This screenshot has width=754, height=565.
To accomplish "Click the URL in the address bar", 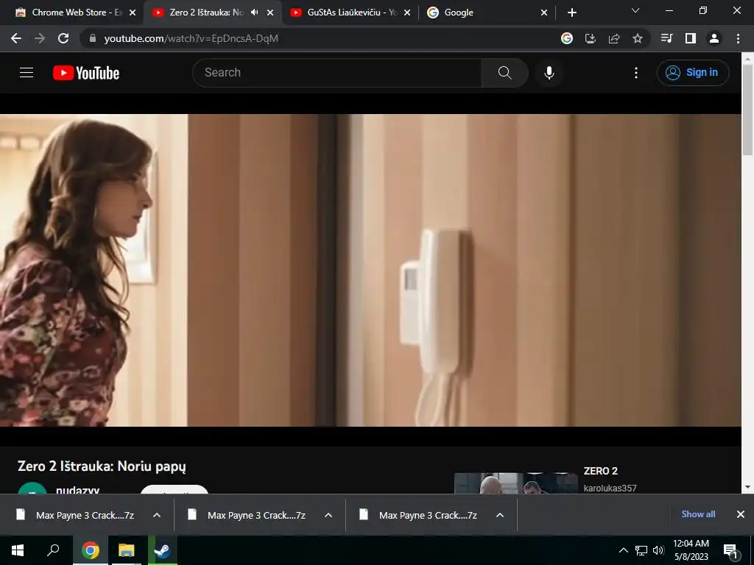I will tap(191, 38).
